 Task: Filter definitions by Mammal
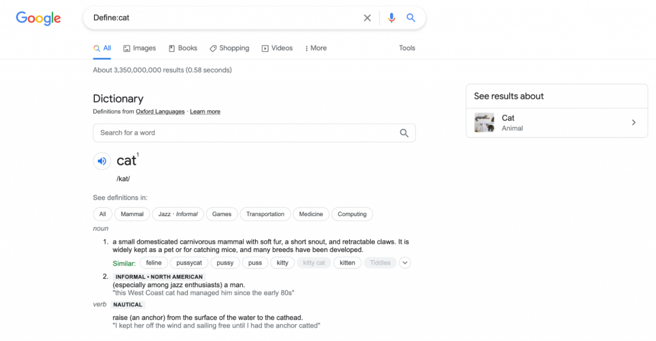pos(133,214)
